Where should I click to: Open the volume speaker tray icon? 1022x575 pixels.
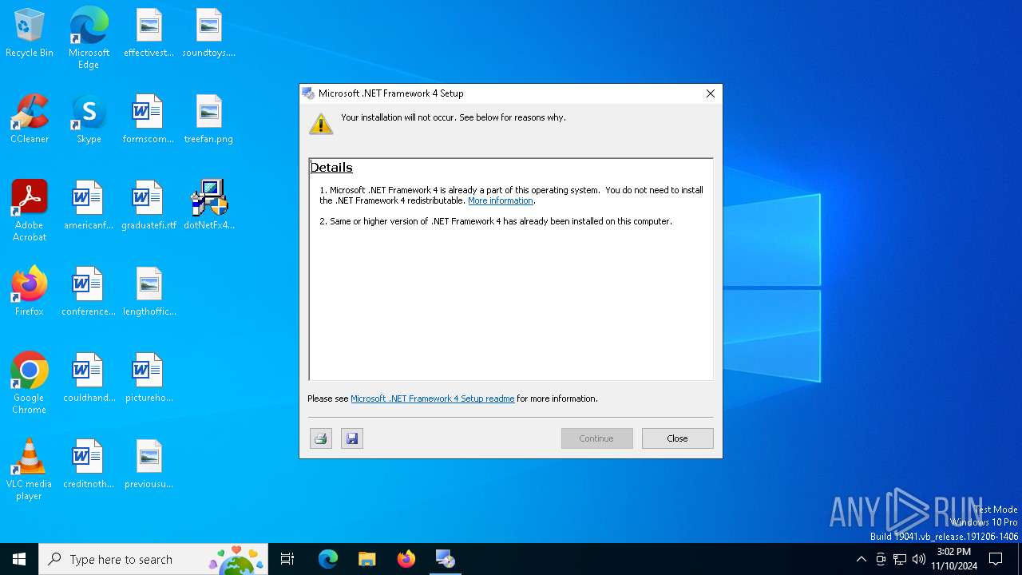tap(919, 559)
